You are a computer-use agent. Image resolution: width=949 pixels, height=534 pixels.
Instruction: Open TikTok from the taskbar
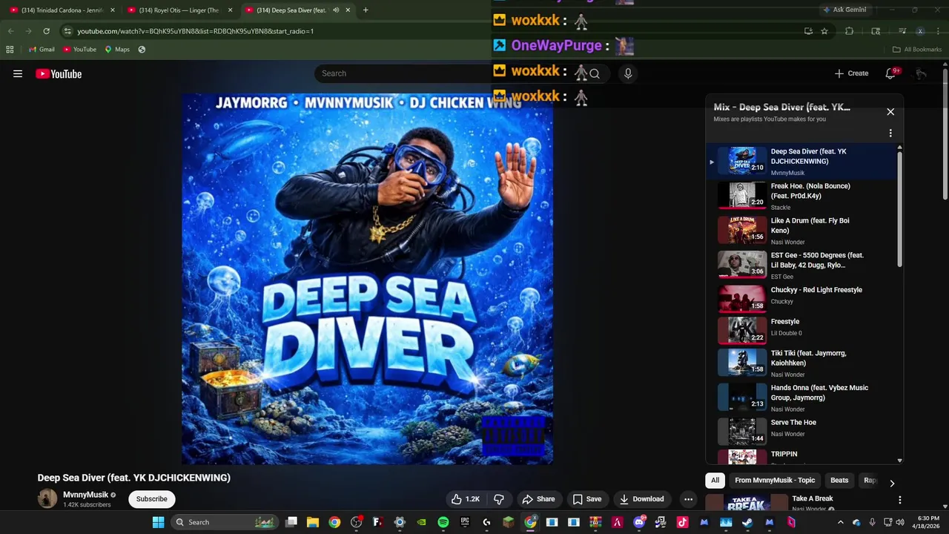point(682,522)
